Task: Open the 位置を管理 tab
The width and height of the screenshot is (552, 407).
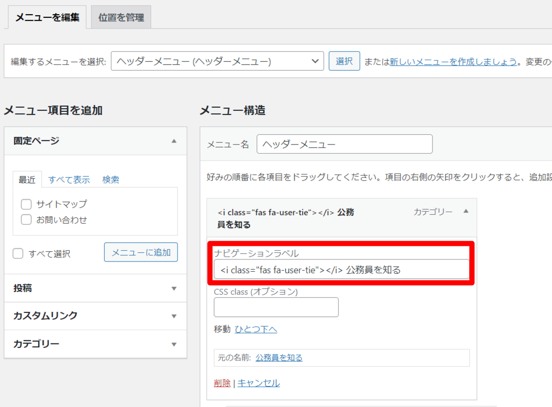Action: (x=121, y=17)
